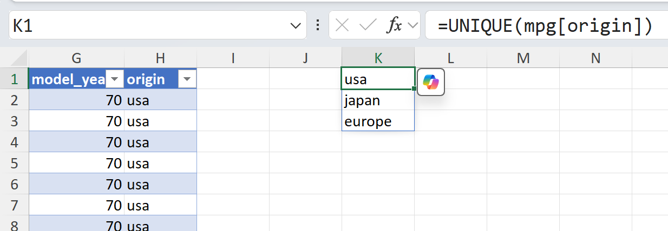The height and width of the screenshot is (231, 668).
Task: Select column K header
Action: [378, 58]
